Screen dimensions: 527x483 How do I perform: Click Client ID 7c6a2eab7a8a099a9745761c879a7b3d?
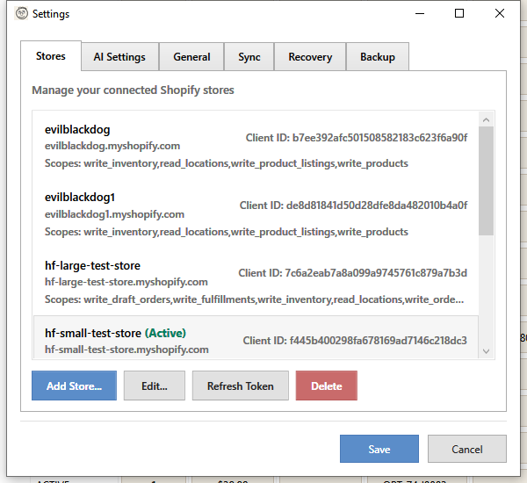352,273
